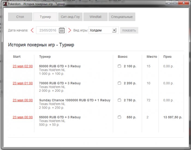Close the Pokerdom history window

184,3
